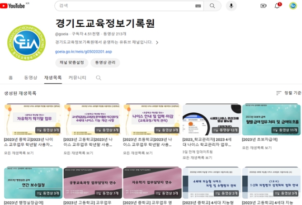Screen dimensions: 302x205
Task: Click the [2023년 행정실장급여] playlist title
Action: pos(24,203)
